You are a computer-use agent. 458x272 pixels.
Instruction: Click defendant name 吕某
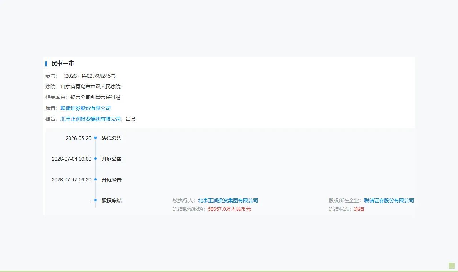131,119
